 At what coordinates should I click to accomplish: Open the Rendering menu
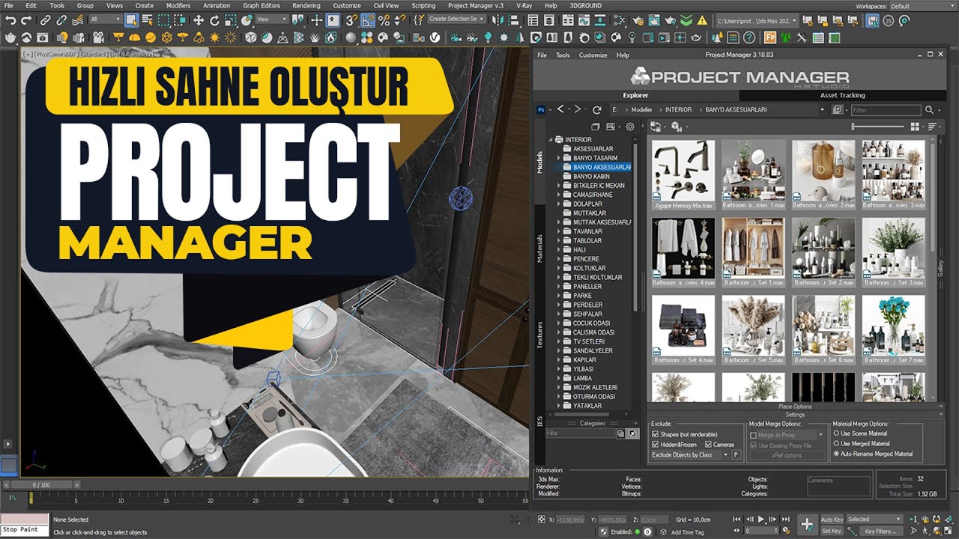point(306,5)
